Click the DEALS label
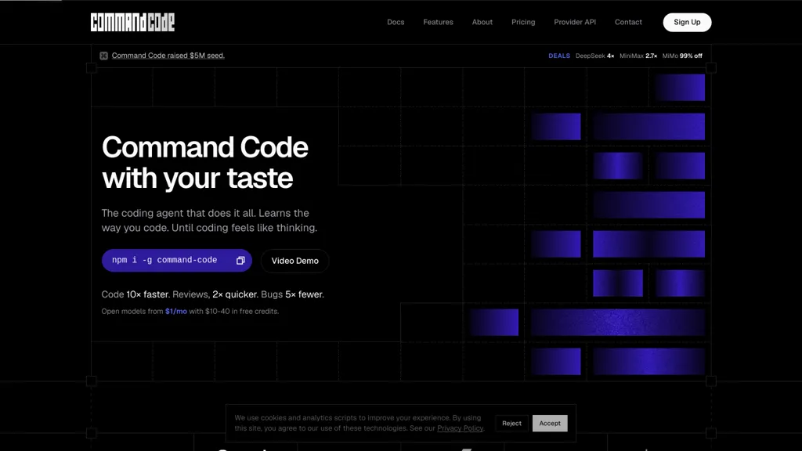 pos(559,56)
